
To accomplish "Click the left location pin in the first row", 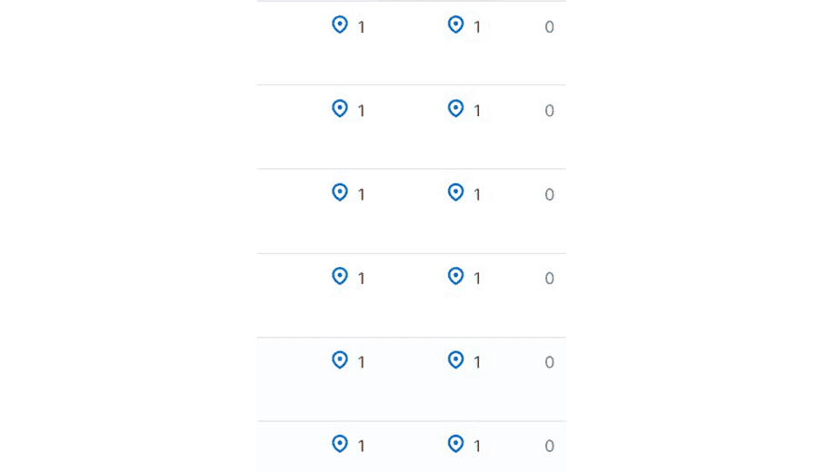I will tap(340, 25).
